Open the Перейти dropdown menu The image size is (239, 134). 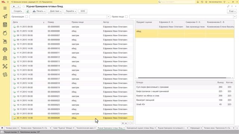pos(71,11)
